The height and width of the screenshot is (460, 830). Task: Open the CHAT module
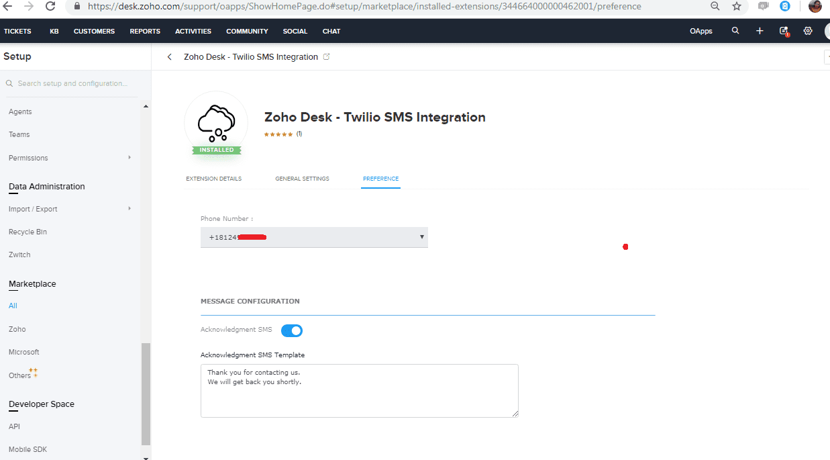pyautogui.click(x=331, y=32)
